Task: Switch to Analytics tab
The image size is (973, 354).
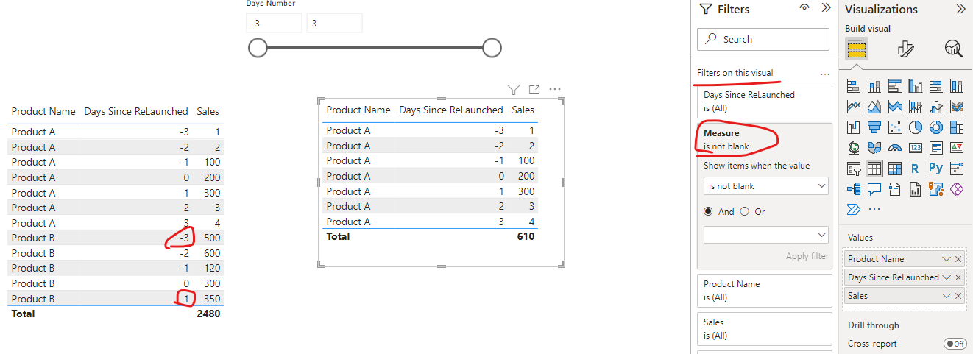Action: pos(954,49)
